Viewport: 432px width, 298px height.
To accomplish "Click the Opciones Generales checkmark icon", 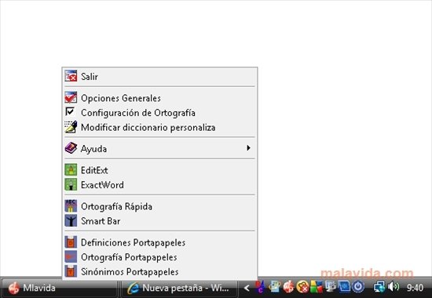I will 71,98.
